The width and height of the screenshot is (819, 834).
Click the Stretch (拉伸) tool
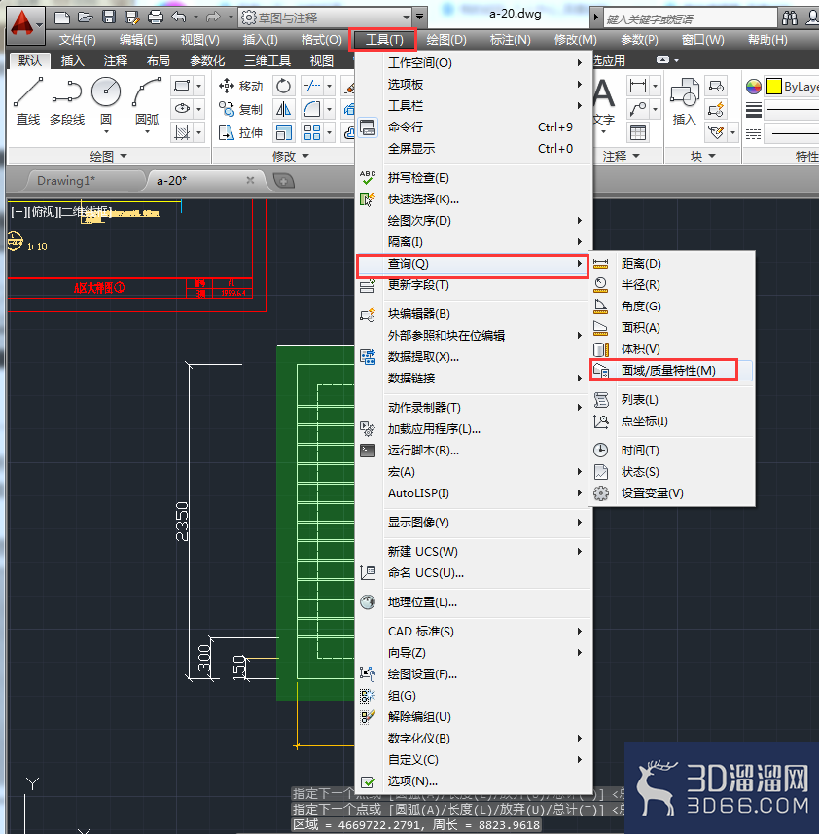click(241, 132)
